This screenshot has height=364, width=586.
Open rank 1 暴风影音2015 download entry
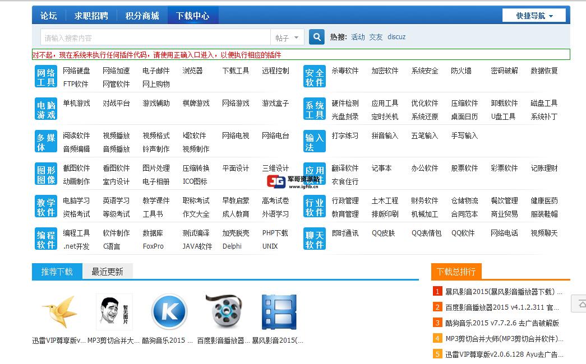[504, 292]
